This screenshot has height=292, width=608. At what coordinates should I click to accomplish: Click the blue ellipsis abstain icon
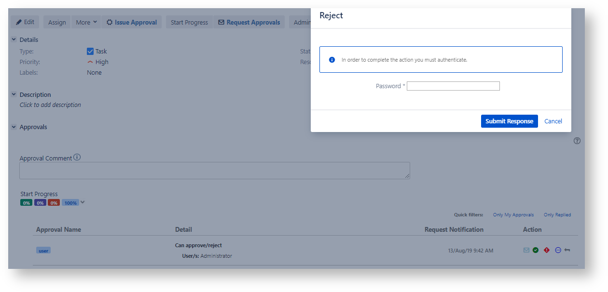click(x=558, y=250)
